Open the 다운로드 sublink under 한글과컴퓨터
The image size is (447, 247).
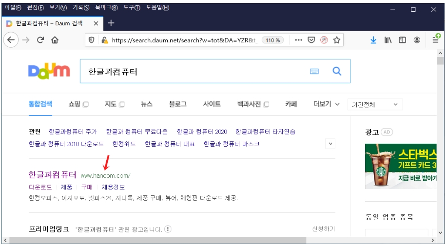40,187
